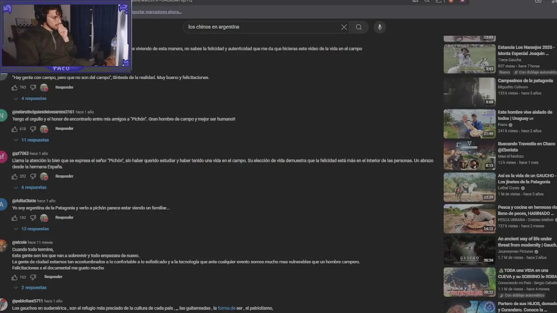
Task: Click the Lethal Crysis channel name
Action: coord(509,188)
